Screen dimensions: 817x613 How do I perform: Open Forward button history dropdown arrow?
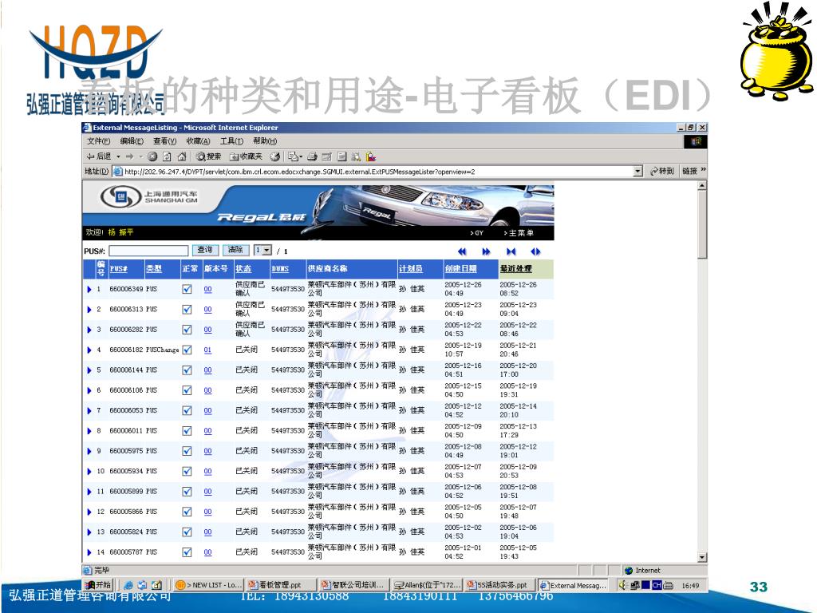[x=140, y=156]
